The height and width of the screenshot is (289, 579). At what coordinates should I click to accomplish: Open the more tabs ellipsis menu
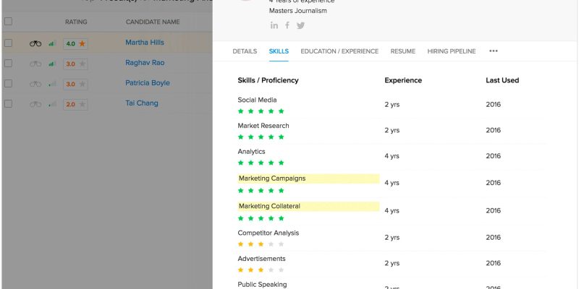(x=494, y=51)
